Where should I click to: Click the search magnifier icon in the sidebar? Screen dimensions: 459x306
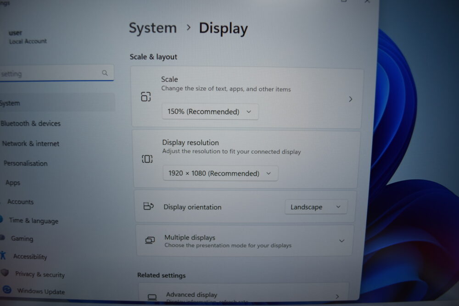point(105,73)
